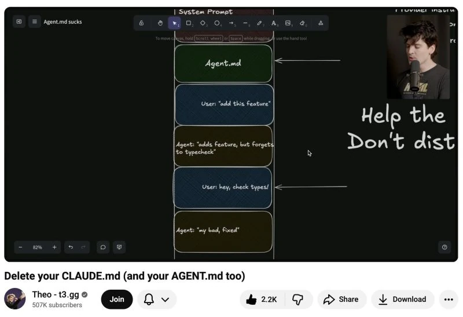Screen dimensions: 463x317
Task: Toggle the Excalidraw sidebar panel icon
Action: tap(19, 21)
